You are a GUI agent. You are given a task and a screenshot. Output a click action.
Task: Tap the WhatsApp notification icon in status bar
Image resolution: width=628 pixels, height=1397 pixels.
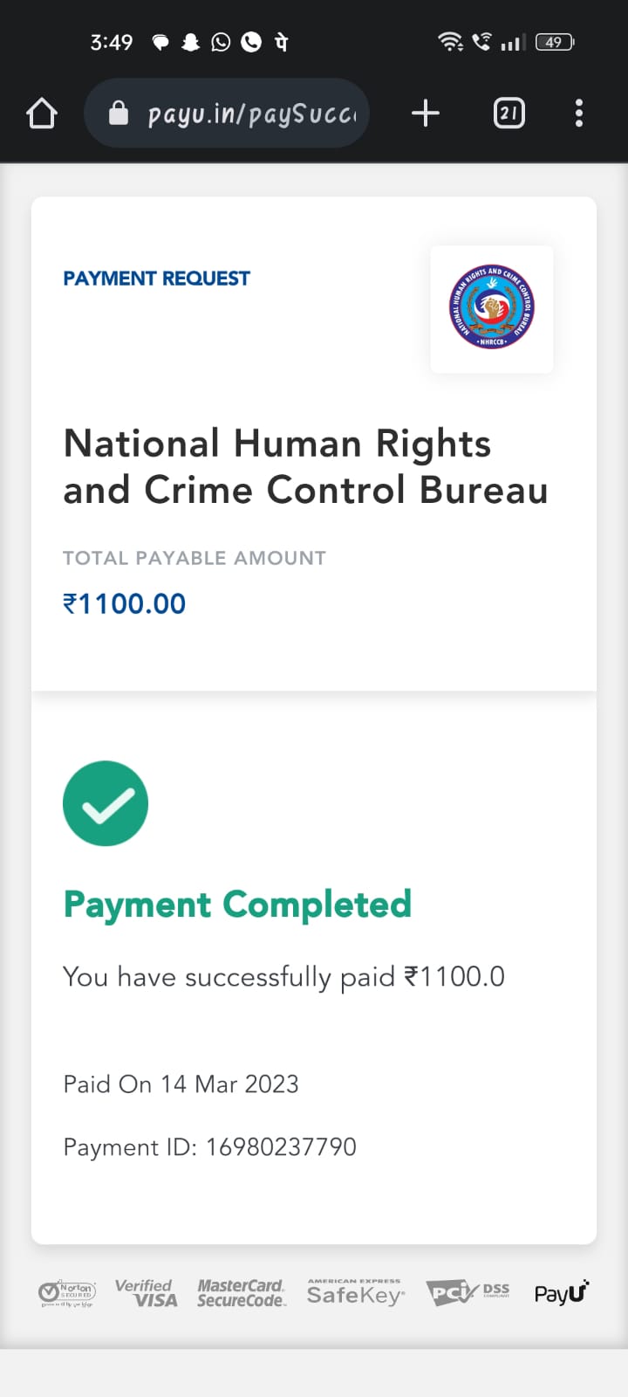221,42
